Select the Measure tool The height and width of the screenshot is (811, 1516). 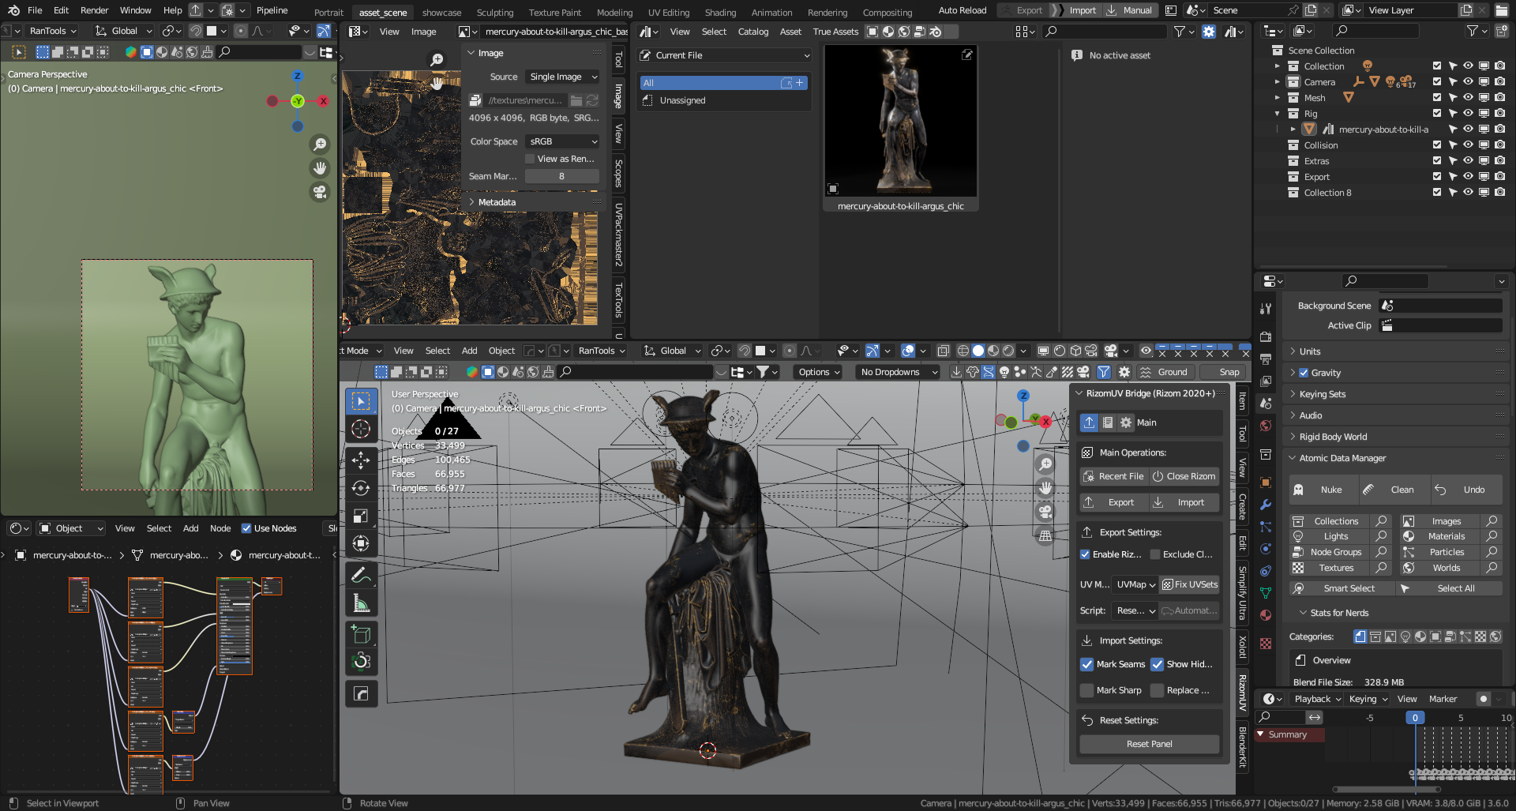click(362, 602)
